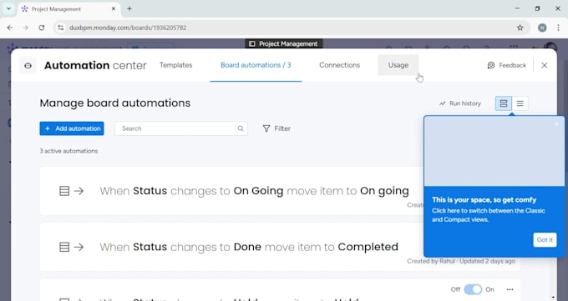Open more options menu of third automation
The image size is (568, 301).
[x=510, y=289]
